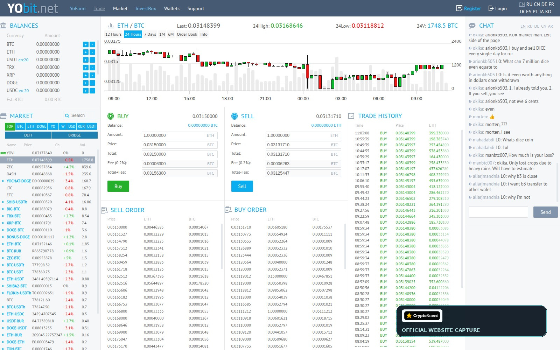Viewport: 560px width, 350px height.
Task: Select the RUR market filter
Action: (81, 126)
